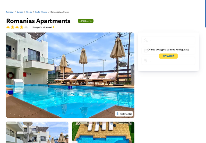
Task: Open the Grecja breadcrumb link
Action: click(29, 12)
